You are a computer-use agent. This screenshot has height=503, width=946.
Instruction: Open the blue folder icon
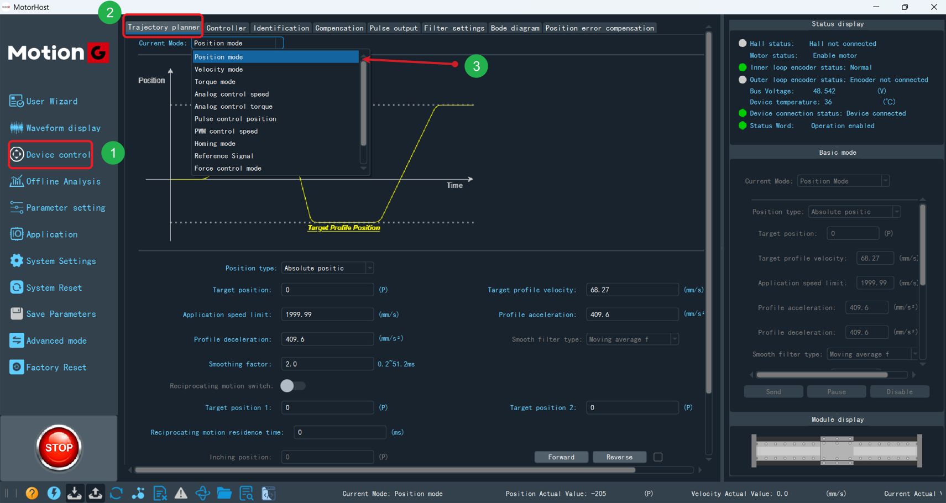click(x=224, y=493)
